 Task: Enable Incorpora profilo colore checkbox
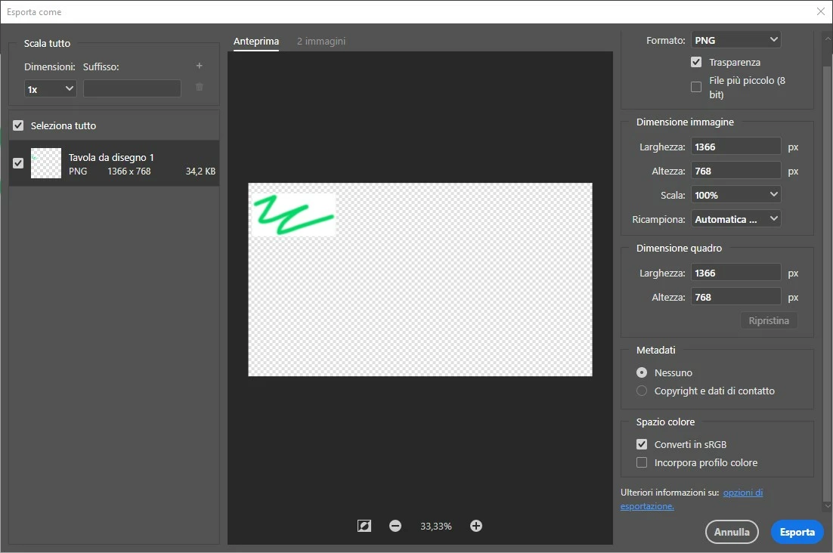(x=642, y=463)
